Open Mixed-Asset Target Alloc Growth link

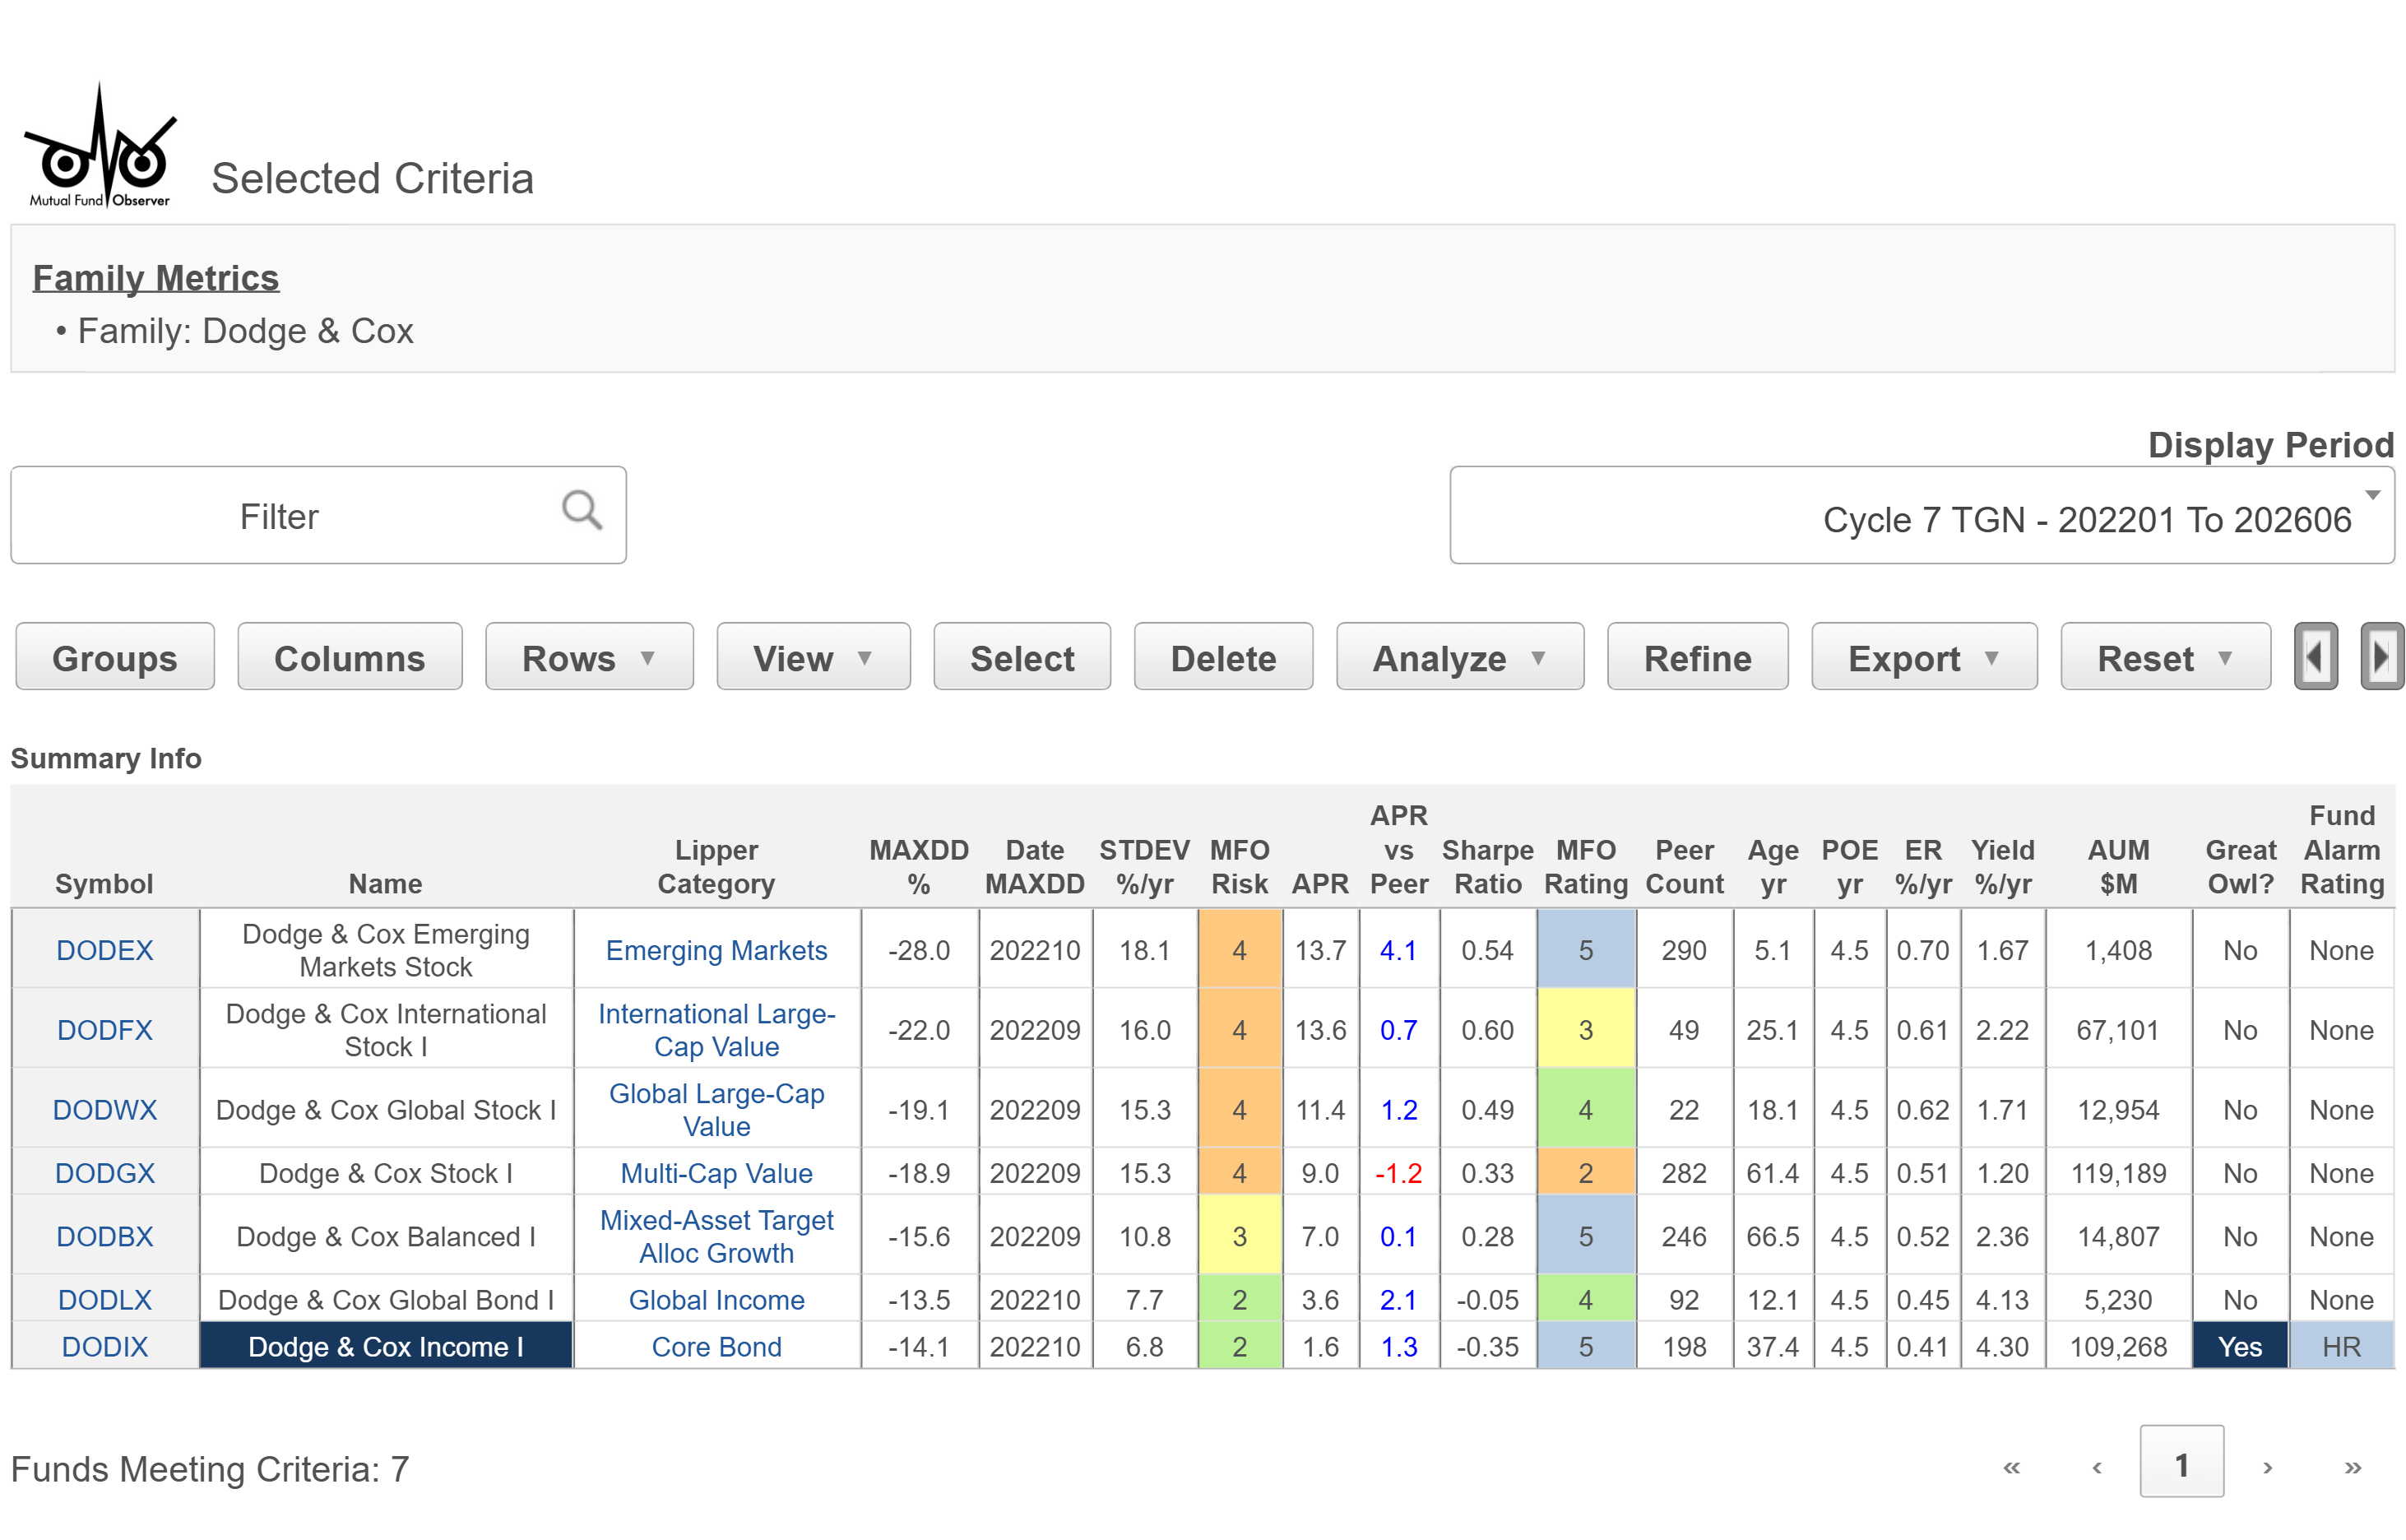pyautogui.click(x=716, y=1237)
